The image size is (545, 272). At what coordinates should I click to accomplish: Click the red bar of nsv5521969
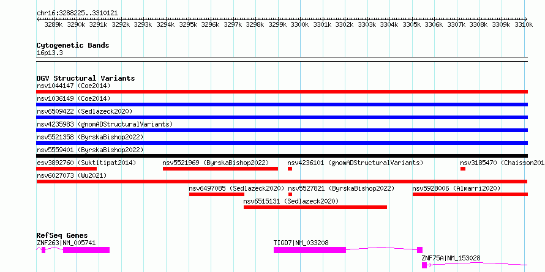click(x=220, y=169)
